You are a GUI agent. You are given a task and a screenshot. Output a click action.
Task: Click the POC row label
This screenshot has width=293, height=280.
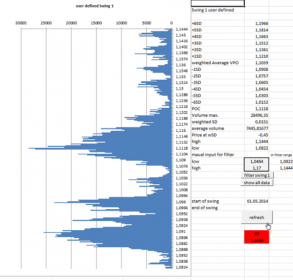pos(196,109)
